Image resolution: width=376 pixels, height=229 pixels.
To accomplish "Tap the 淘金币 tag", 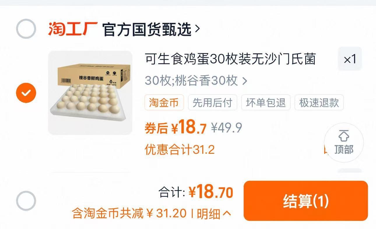I will click(164, 102).
